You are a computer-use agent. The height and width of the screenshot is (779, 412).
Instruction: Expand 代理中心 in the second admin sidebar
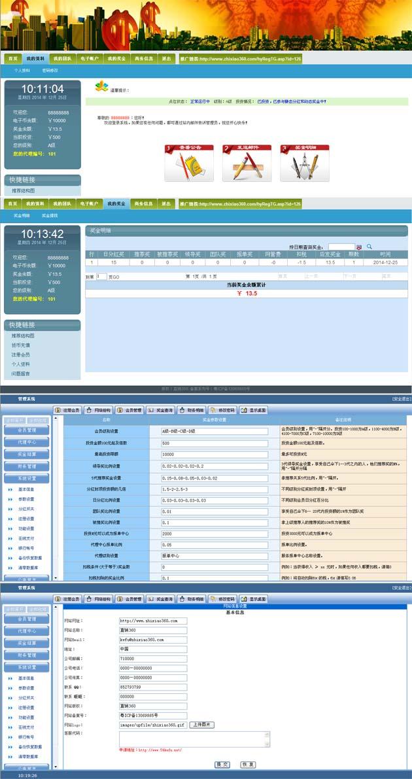pos(26,631)
